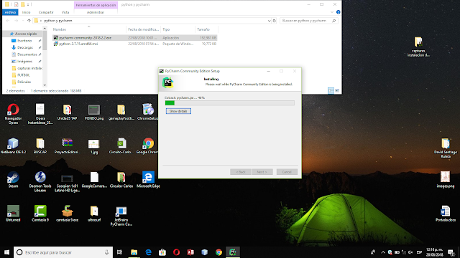
Task: Click the Forward arrow in File Explorer
Action: coord(17,21)
